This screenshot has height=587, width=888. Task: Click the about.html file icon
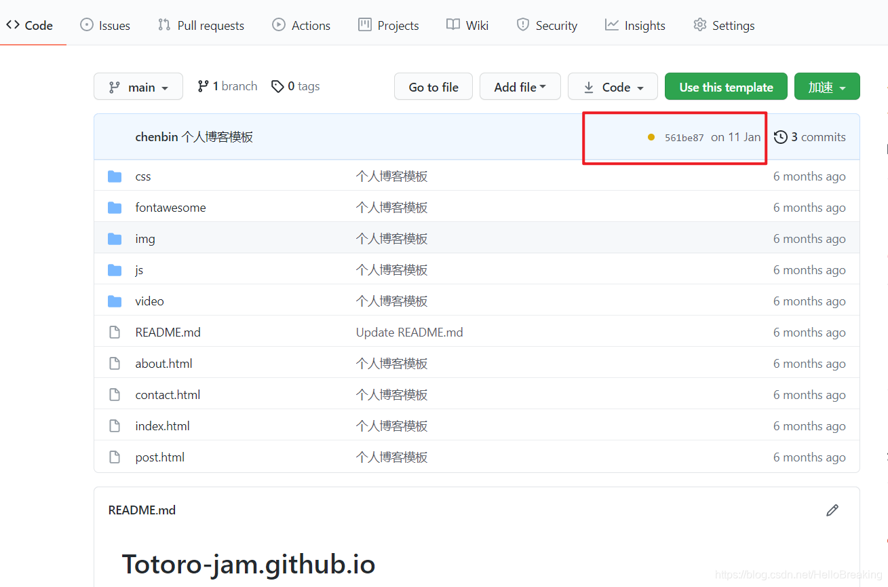(115, 364)
